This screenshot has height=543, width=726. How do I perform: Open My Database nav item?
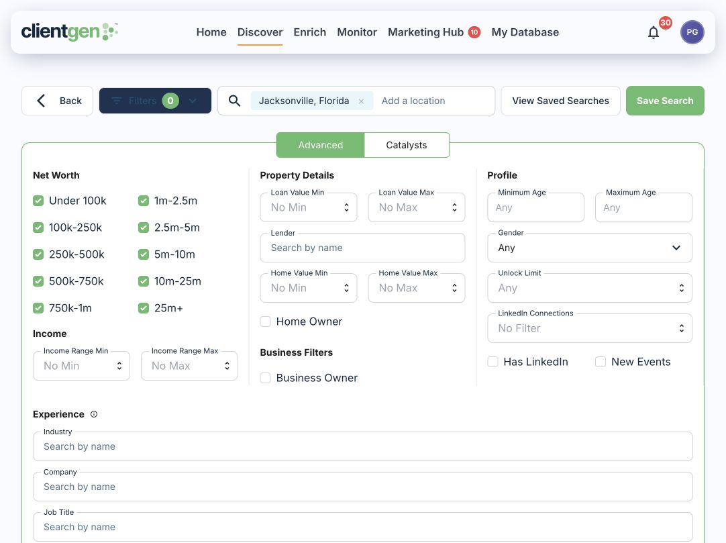pos(525,32)
